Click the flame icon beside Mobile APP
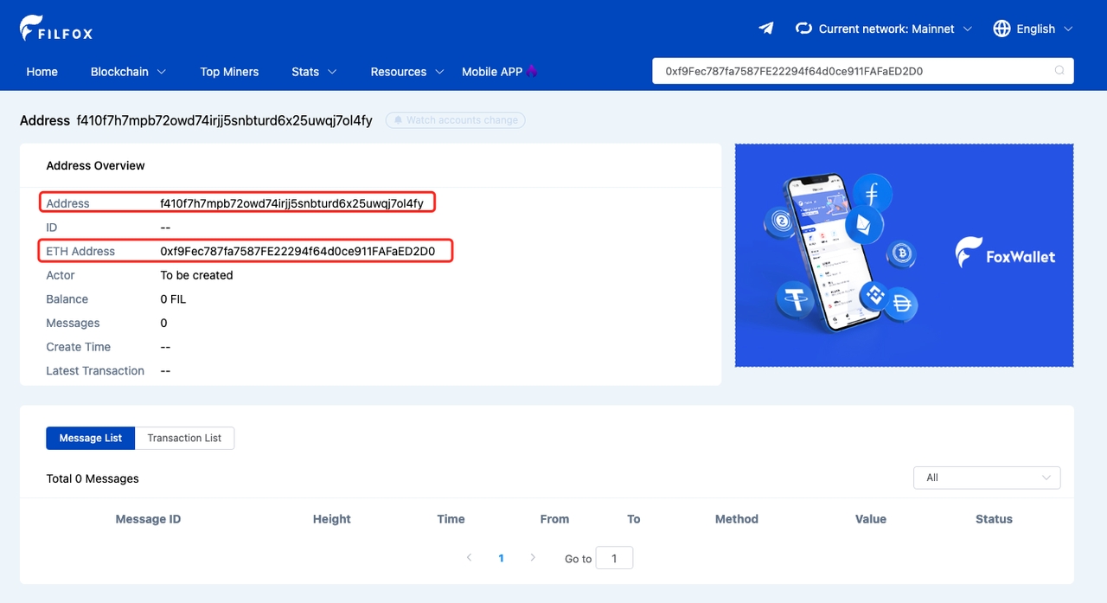The height and width of the screenshot is (603, 1107). [532, 72]
